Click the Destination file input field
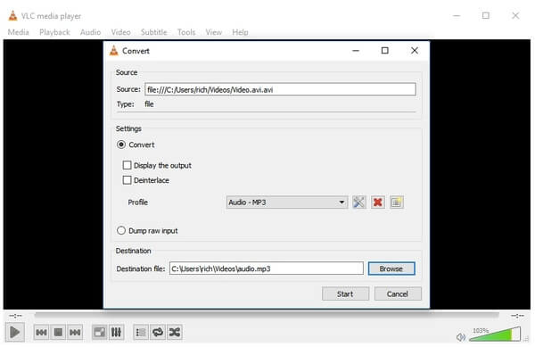 (x=266, y=269)
